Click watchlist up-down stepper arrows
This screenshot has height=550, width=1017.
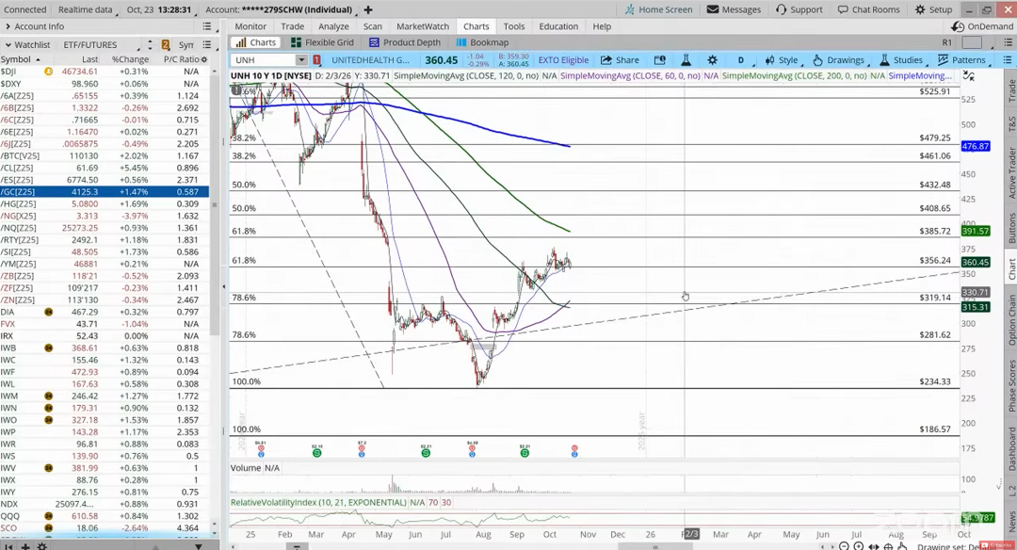click(x=150, y=45)
